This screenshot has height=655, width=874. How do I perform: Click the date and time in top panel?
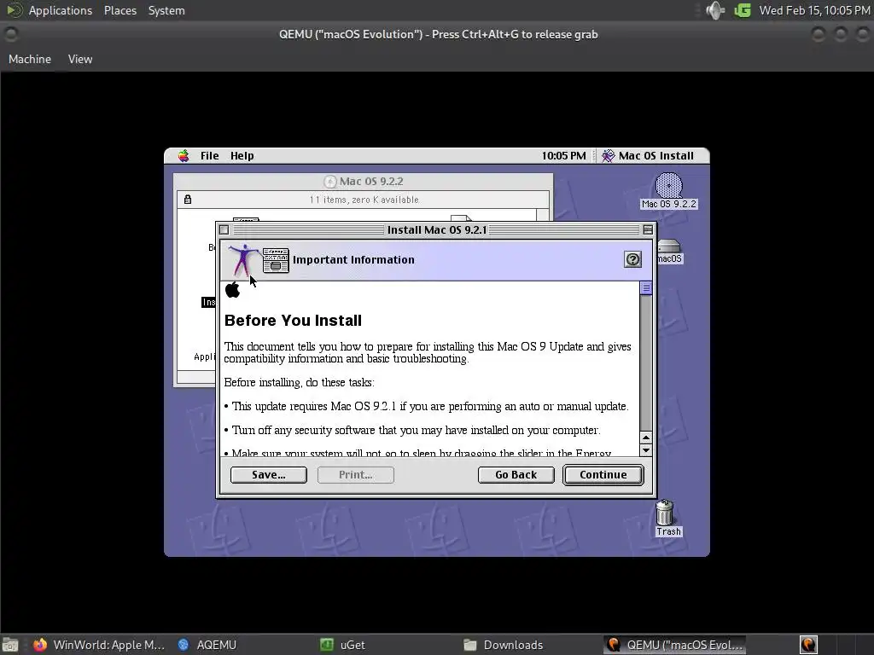(814, 10)
